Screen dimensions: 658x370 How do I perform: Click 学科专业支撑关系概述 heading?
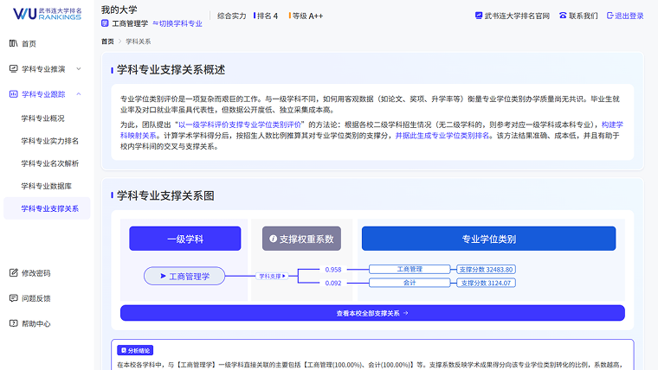point(171,69)
